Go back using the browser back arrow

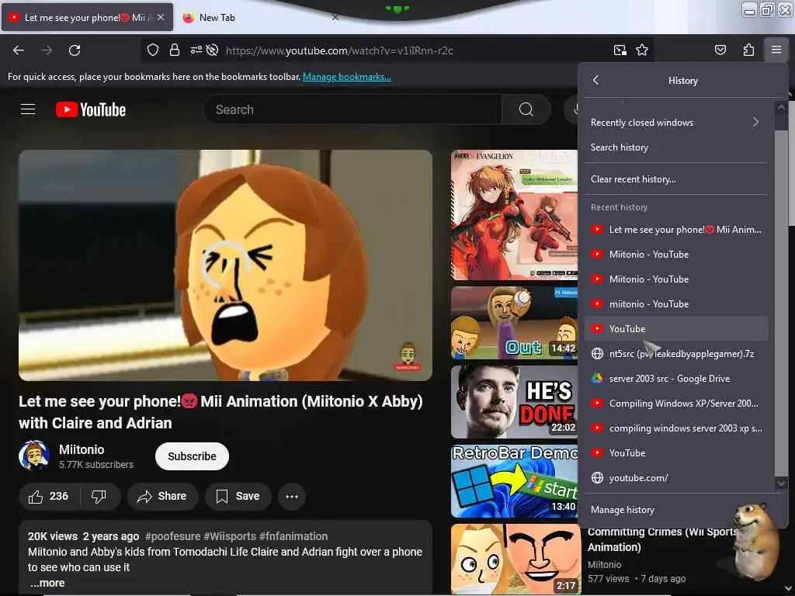point(19,50)
